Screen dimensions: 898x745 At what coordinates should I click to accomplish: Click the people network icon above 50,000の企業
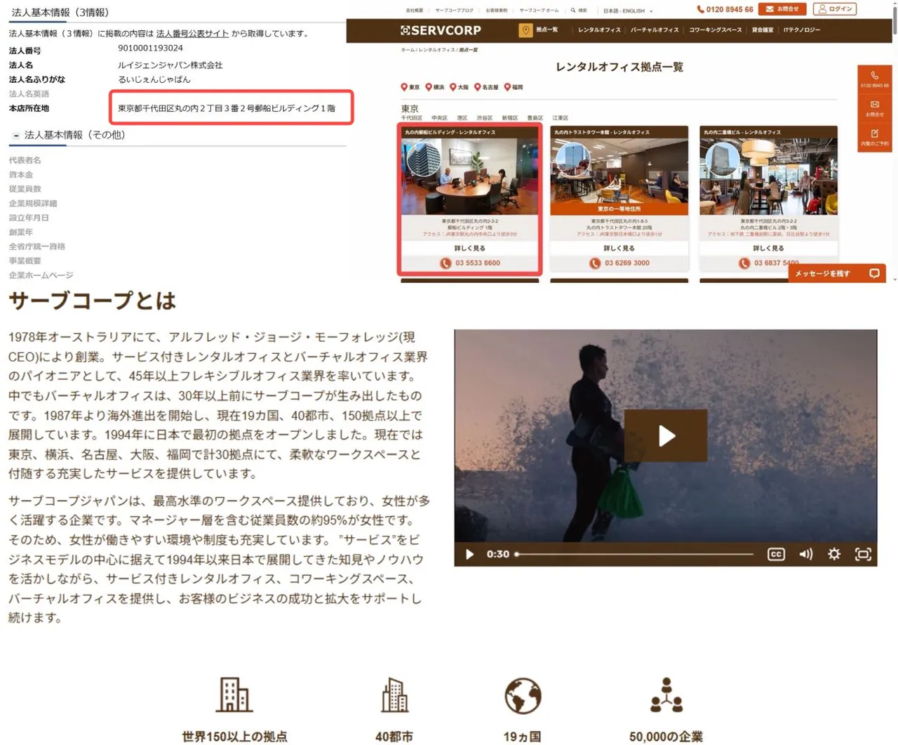click(x=666, y=695)
